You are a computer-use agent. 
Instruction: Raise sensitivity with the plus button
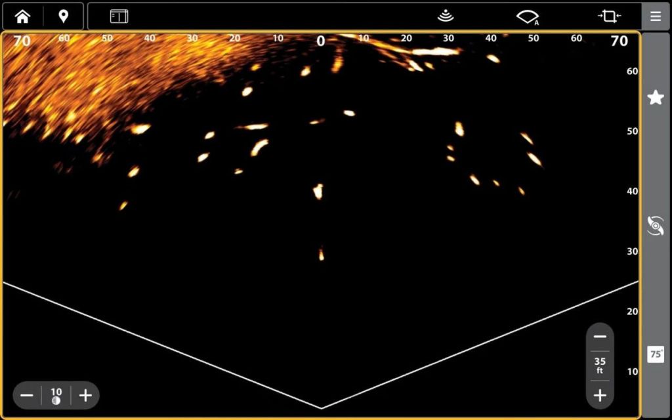point(85,395)
